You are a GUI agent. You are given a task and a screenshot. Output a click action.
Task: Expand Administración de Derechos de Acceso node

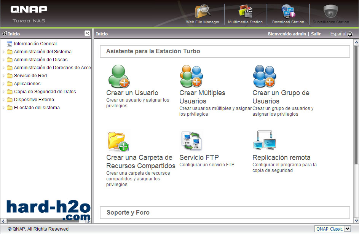pos(3,68)
